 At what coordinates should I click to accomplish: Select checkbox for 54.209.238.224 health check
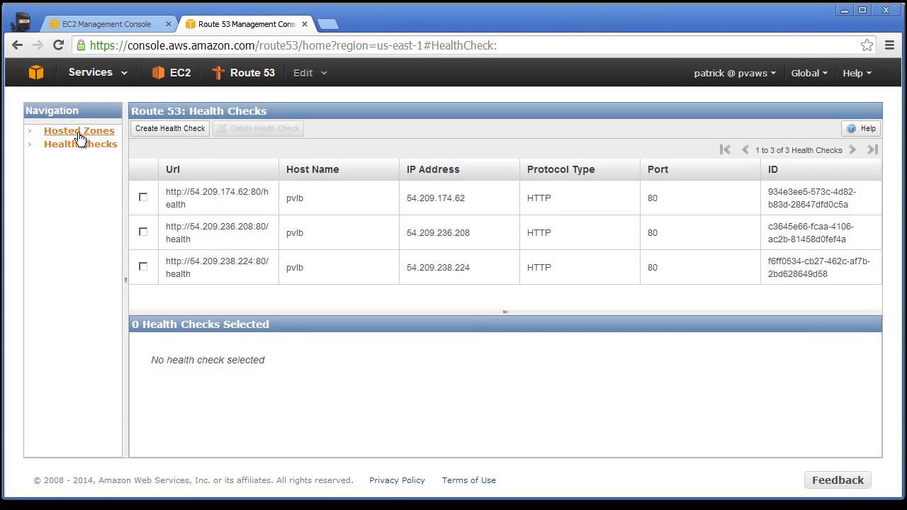[x=143, y=266]
